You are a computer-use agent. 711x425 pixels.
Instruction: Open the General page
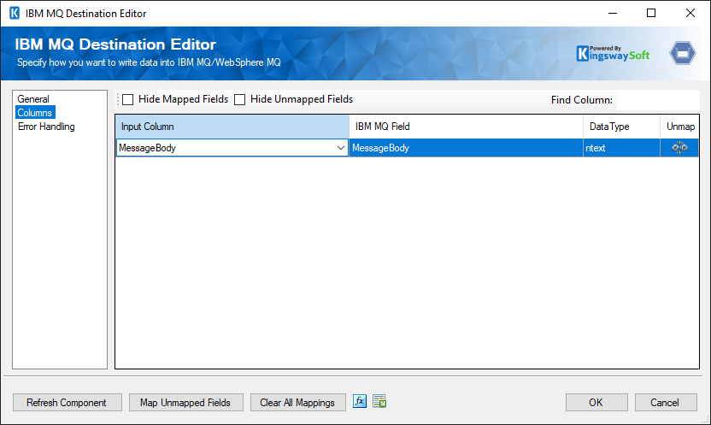pyautogui.click(x=33, y=99)
